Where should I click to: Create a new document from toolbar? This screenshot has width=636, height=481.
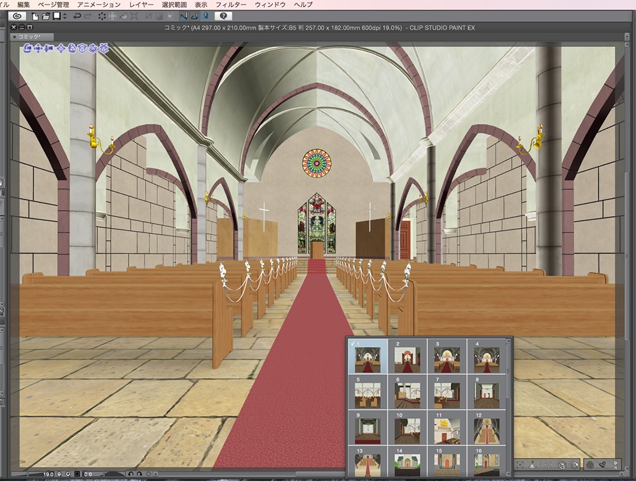tap(36, 17)
